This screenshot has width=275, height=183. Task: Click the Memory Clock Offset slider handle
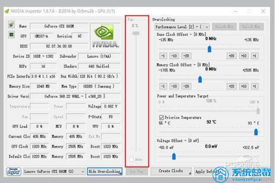[200, 79]
